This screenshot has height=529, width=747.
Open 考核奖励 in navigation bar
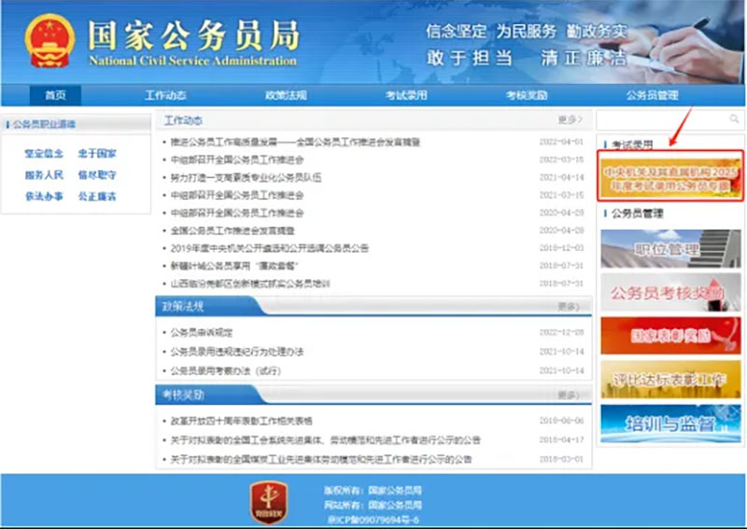point(526,95)
